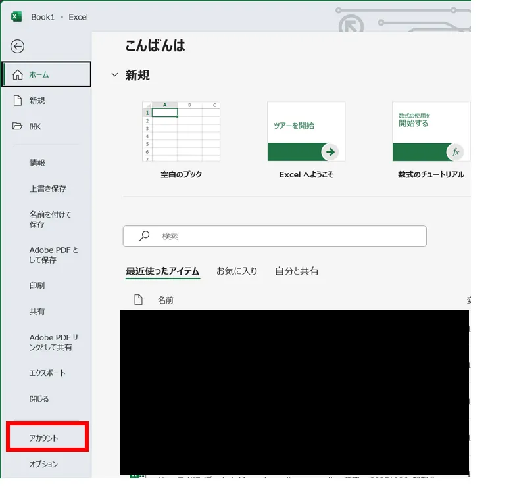Click the 検索 search input field

click(x=283, y=236)
